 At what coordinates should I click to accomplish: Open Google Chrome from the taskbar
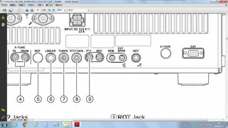(25, 125)
